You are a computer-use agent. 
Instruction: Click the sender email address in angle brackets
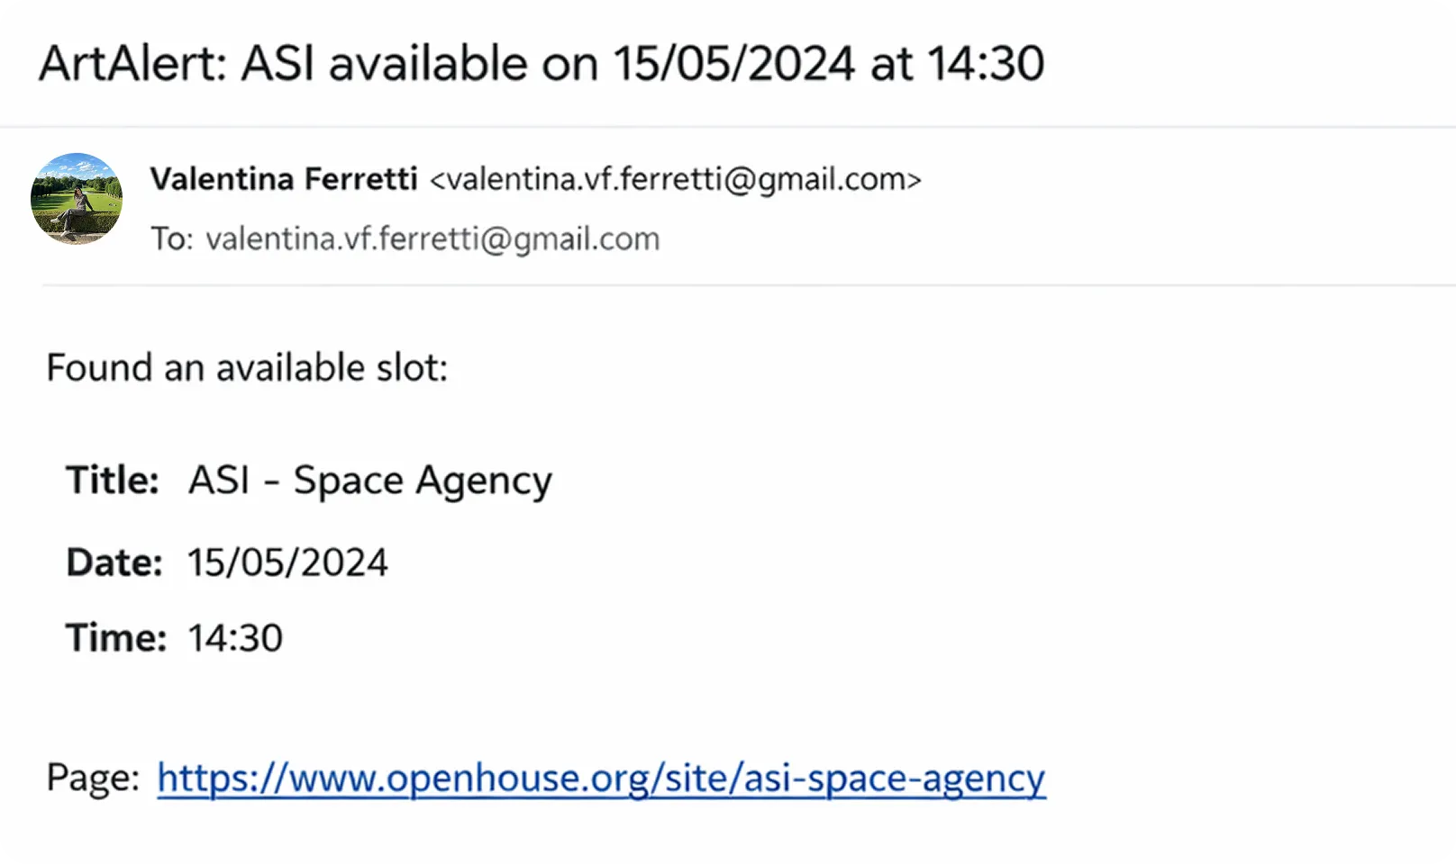[675, 179]
